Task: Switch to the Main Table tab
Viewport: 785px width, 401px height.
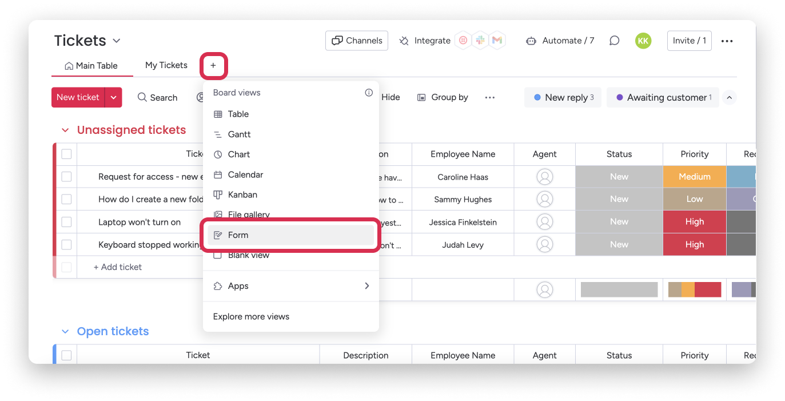Action: [x=91, y=66]
